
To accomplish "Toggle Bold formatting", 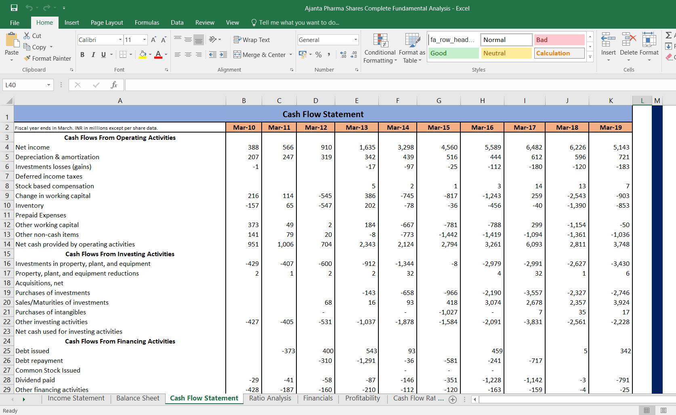I will (x=82, y=55).
